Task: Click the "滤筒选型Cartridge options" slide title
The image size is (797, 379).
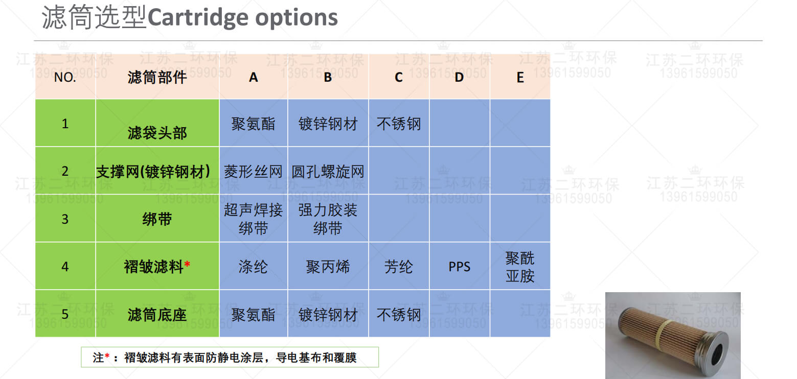Action: [190, 17]
